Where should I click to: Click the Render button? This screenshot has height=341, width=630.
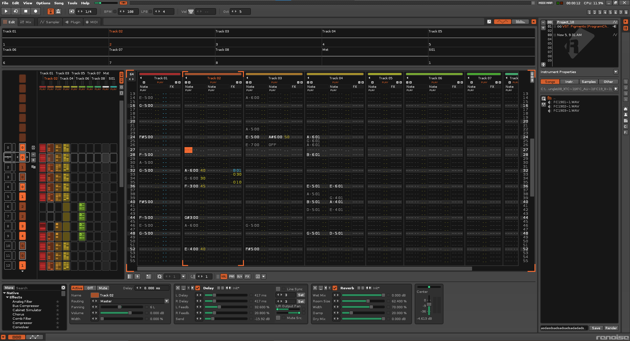click(x=611, y=328)
